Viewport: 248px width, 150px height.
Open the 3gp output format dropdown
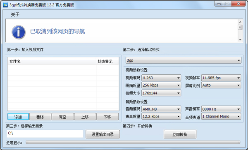(x=184, y=60)
